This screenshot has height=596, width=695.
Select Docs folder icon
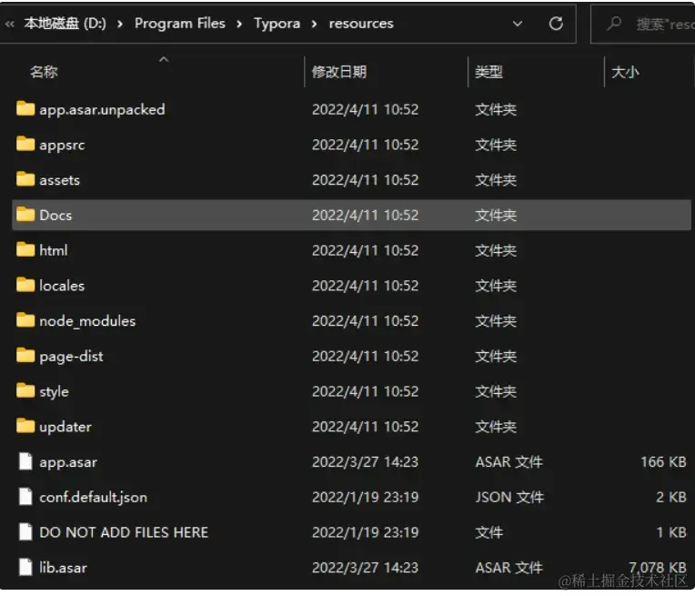click(25, 214)
